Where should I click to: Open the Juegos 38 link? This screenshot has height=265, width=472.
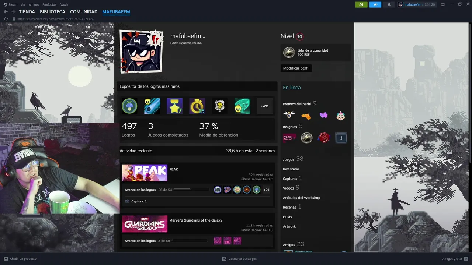[x=293, y=159]
